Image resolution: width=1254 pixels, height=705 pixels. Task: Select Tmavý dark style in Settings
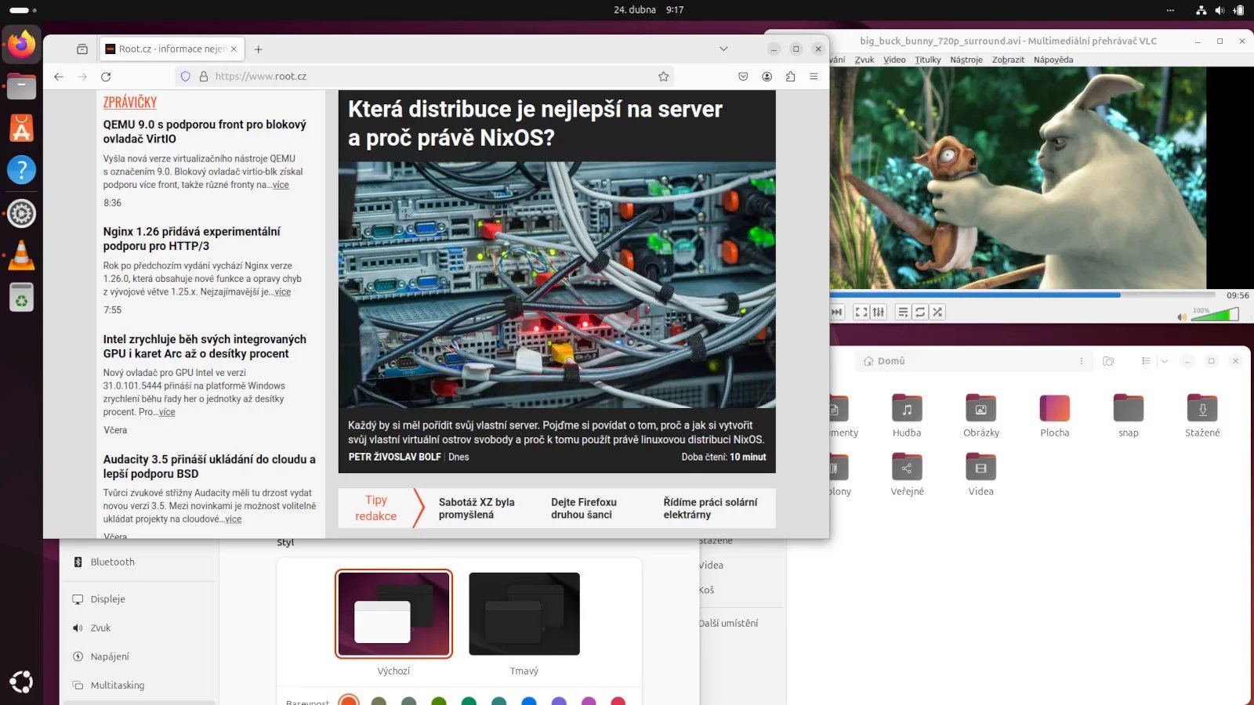[524, 613]
